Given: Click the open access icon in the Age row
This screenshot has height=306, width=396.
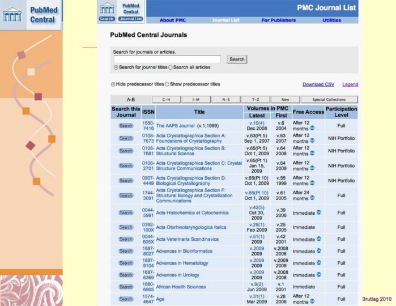Looking at the screenshot, I should 312,301.
